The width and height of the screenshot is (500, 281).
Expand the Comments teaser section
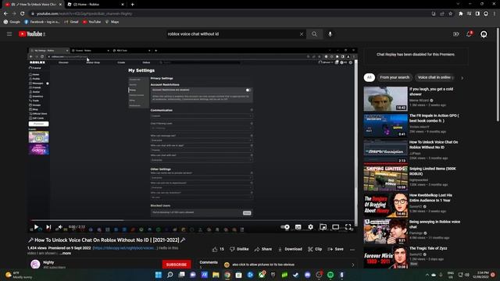pos(276,264)
